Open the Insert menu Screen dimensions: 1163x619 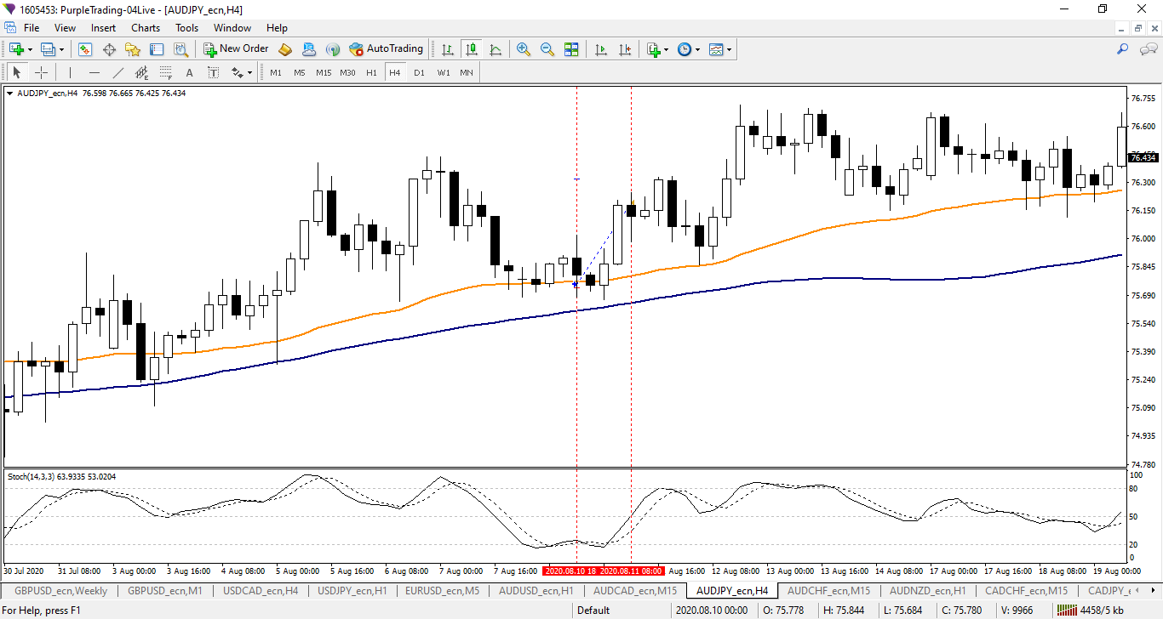(x=103, y=28)
